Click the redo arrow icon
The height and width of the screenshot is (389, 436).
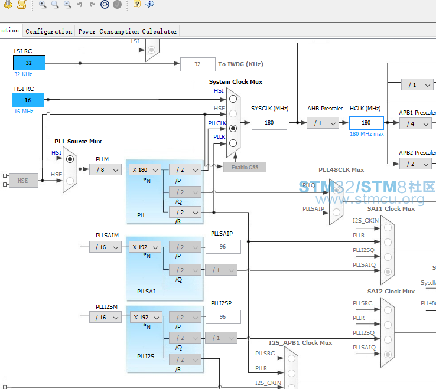click(x=92, y=5)
